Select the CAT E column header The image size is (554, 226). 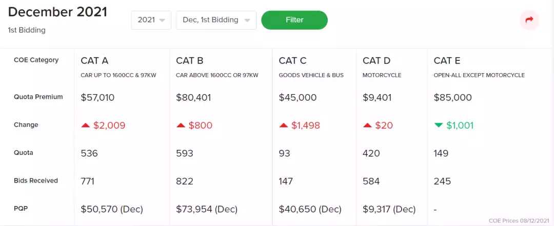pyautogui.click(x=447, y=61)
